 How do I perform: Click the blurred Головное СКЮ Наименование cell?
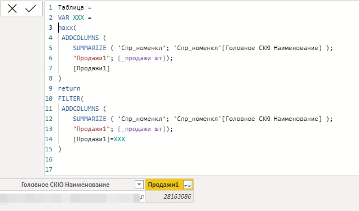tap(72, 196)
